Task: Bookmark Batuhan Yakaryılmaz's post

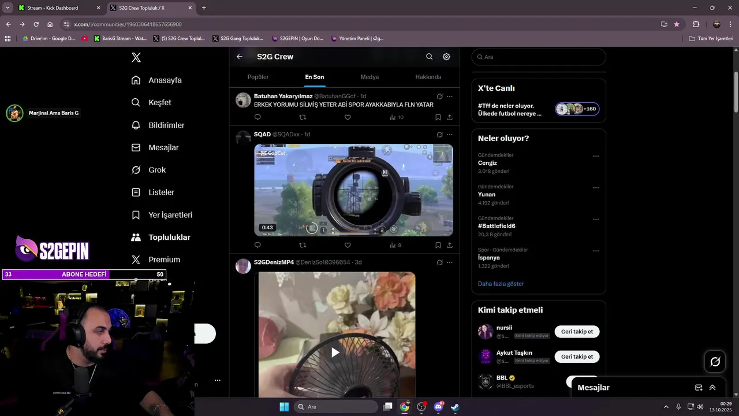Action: [438, 117]
